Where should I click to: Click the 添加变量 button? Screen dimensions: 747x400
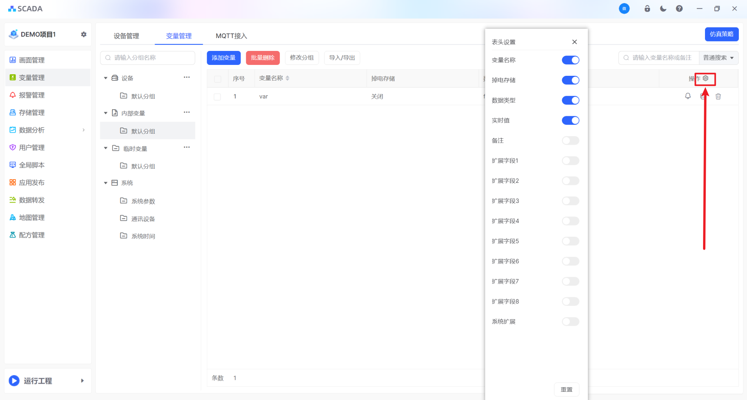tap(224, 58)
